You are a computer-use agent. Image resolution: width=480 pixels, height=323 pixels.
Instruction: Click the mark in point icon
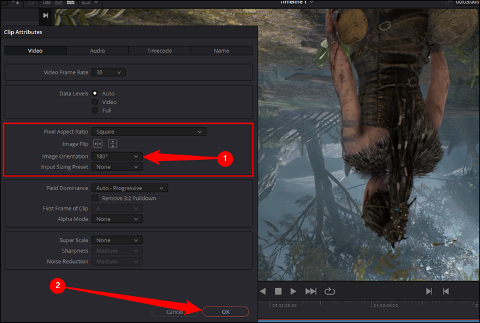[429, 291]
